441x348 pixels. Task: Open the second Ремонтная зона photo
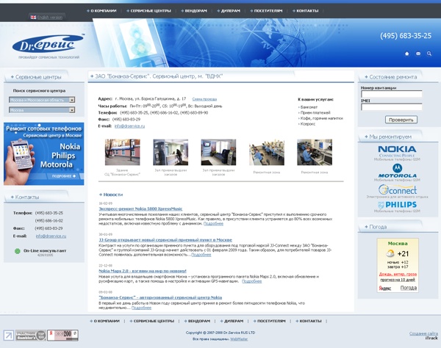[315, 152]
